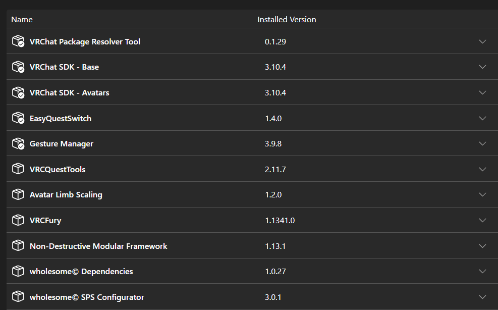Screen dimensions: 498x310
Task: Select the wholesome© Dependencies name
Action: (81, 272)
